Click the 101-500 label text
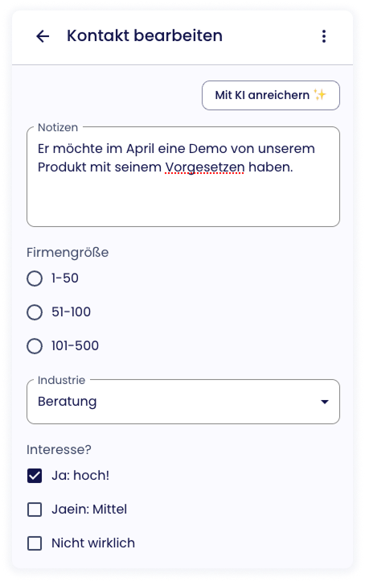365x582 pixels. pos(76,346)
